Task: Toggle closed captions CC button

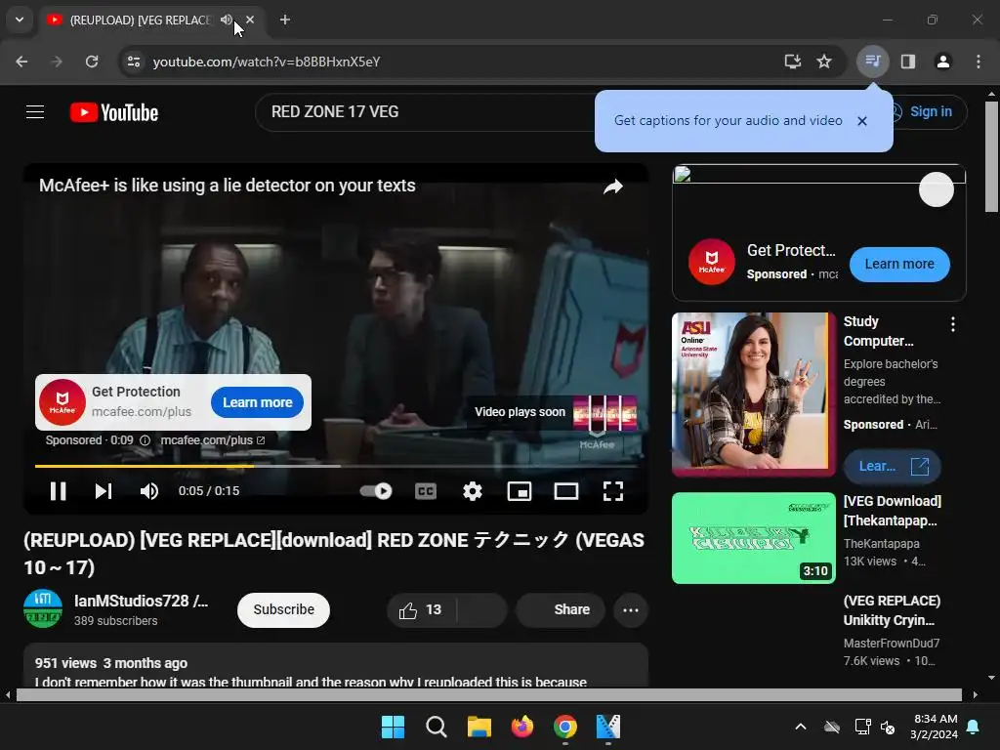Action: (426, 491)
